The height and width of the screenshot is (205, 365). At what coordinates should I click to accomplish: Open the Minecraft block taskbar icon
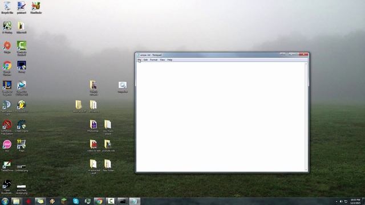64,201
